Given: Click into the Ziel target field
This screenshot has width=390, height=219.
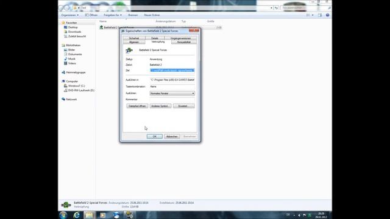Looking at the screenshot, I should click(x=172, y=71).
